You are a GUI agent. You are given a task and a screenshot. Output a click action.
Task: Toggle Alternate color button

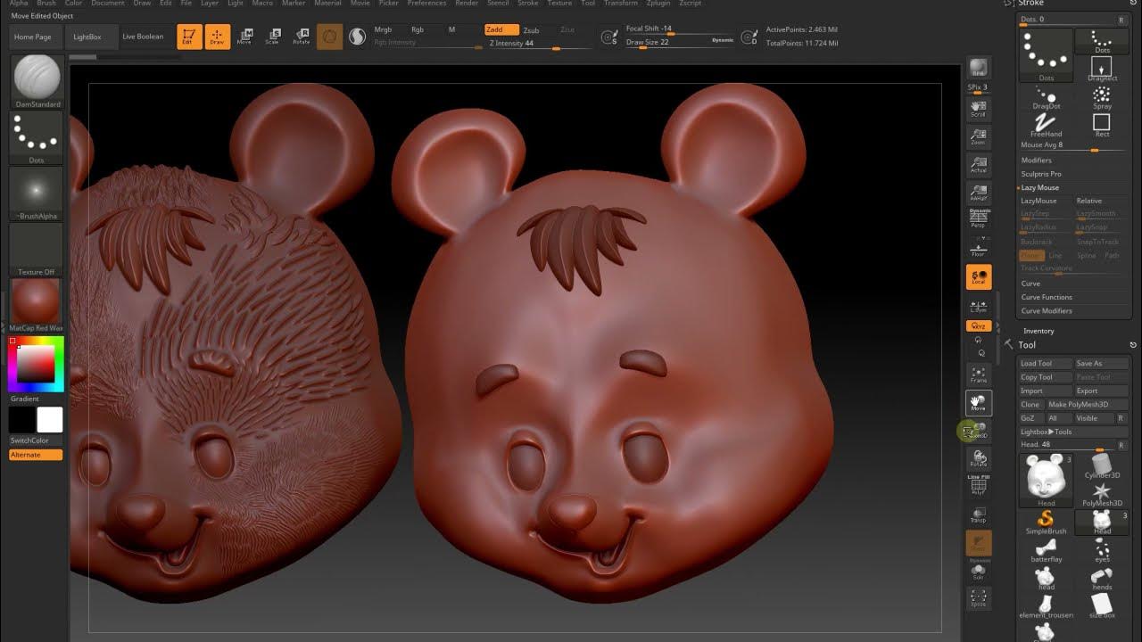(x=36, y=455)
